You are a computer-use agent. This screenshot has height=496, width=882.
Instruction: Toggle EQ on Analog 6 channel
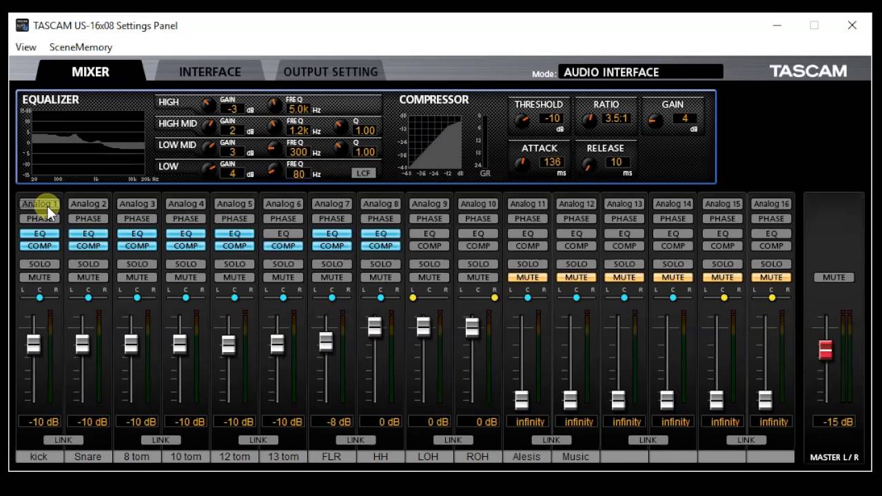(283, 234)
